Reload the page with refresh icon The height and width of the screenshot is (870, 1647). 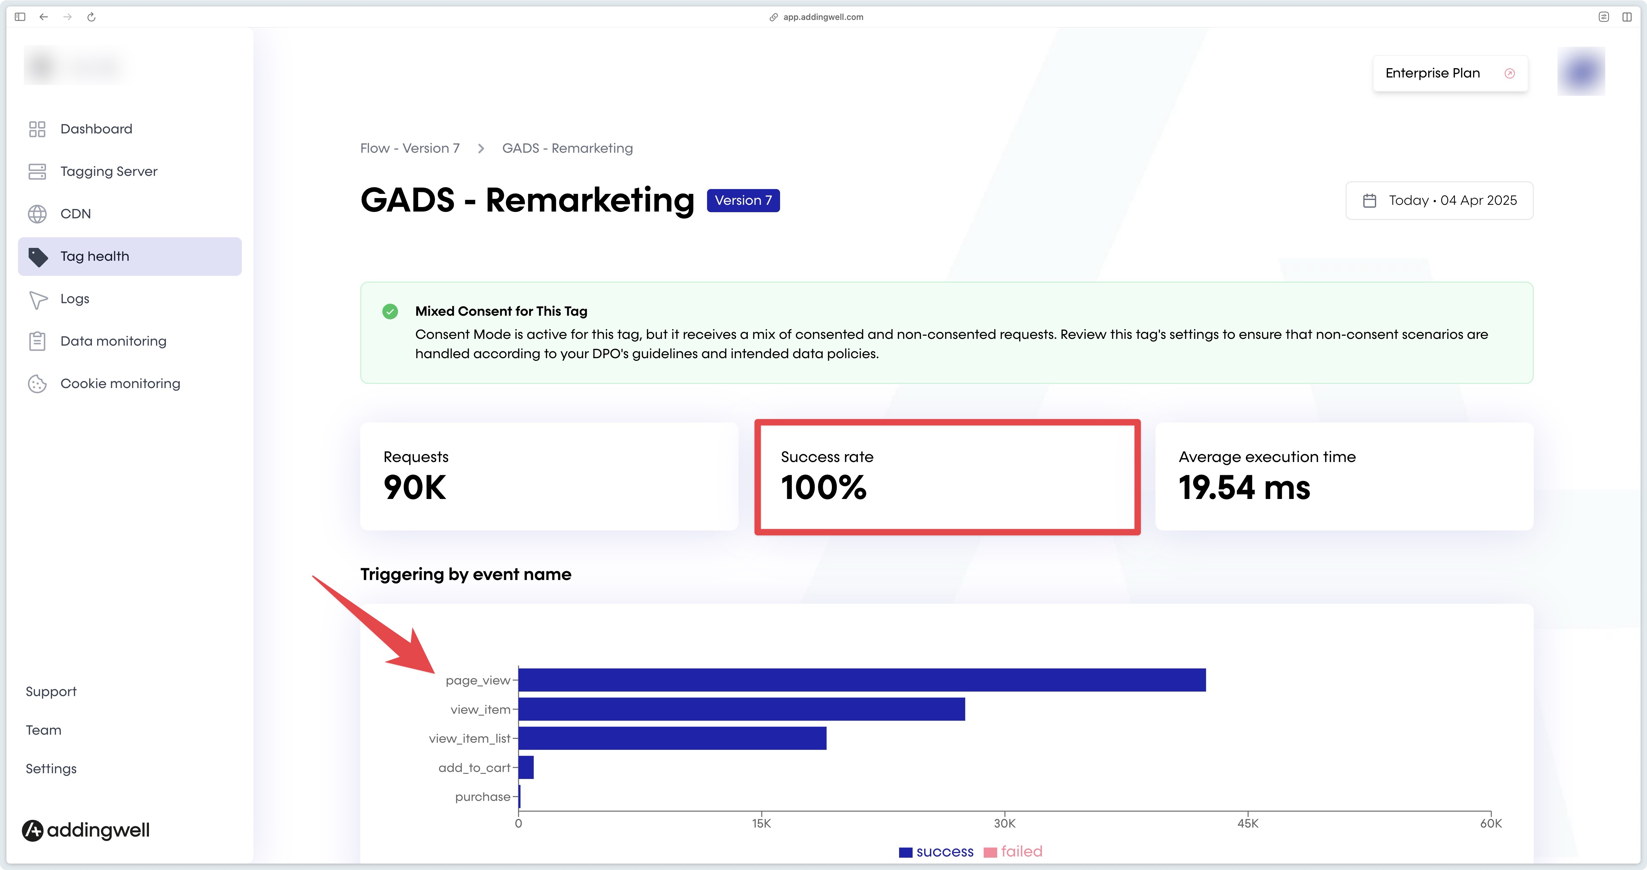91,17
